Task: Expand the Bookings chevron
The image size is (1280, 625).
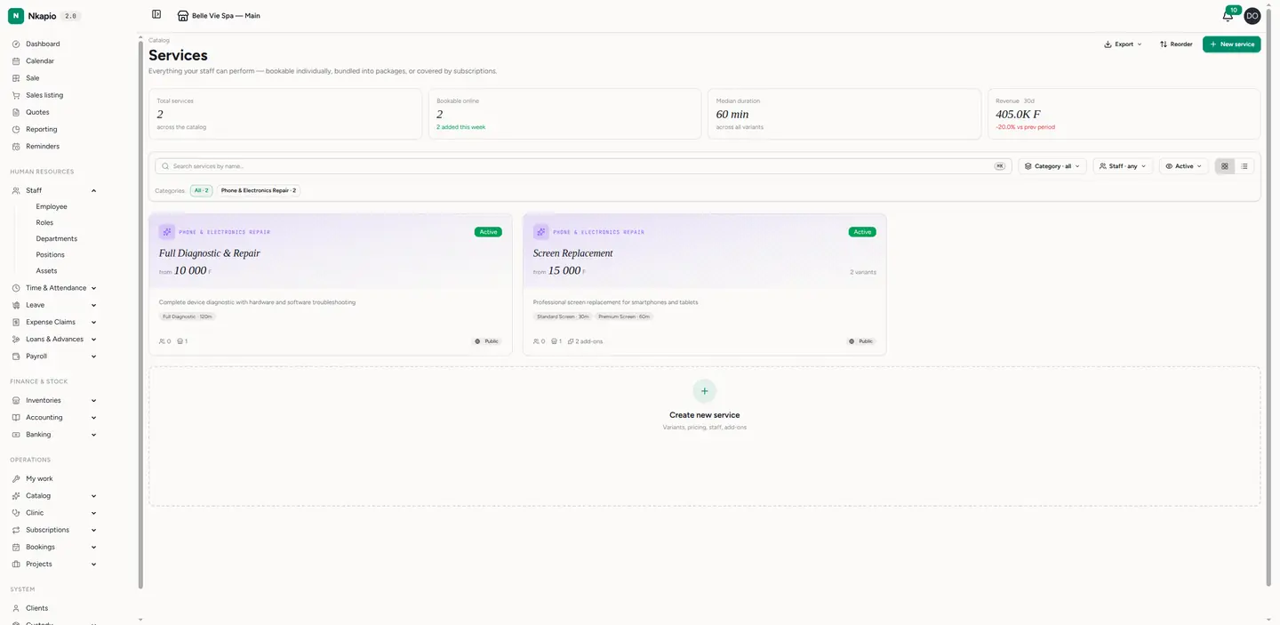Action: (93, 547)
